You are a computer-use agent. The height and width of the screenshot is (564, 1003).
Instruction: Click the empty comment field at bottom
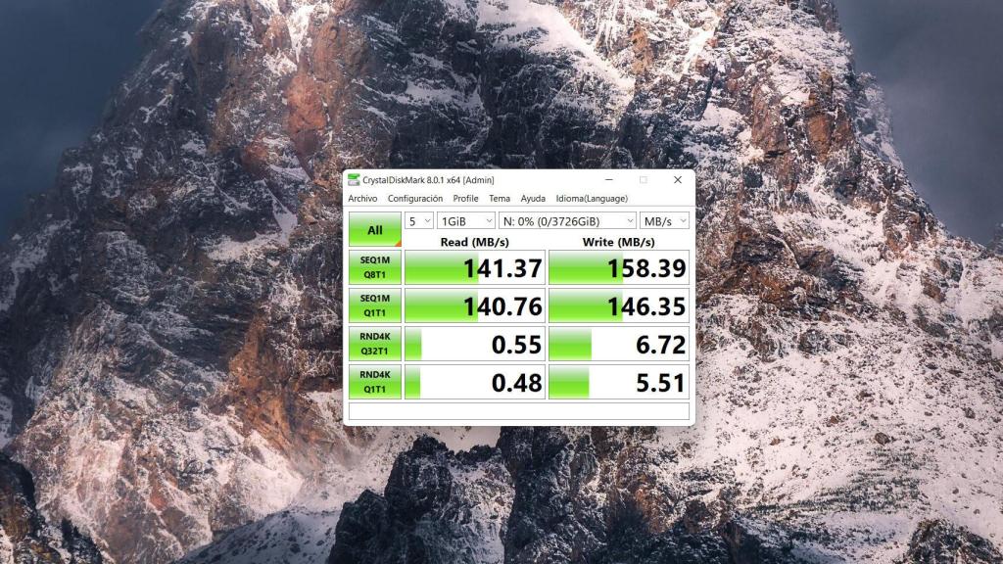coord(519,411)
